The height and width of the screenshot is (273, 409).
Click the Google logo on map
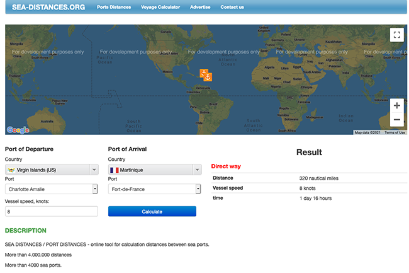(x=18, y=130)
